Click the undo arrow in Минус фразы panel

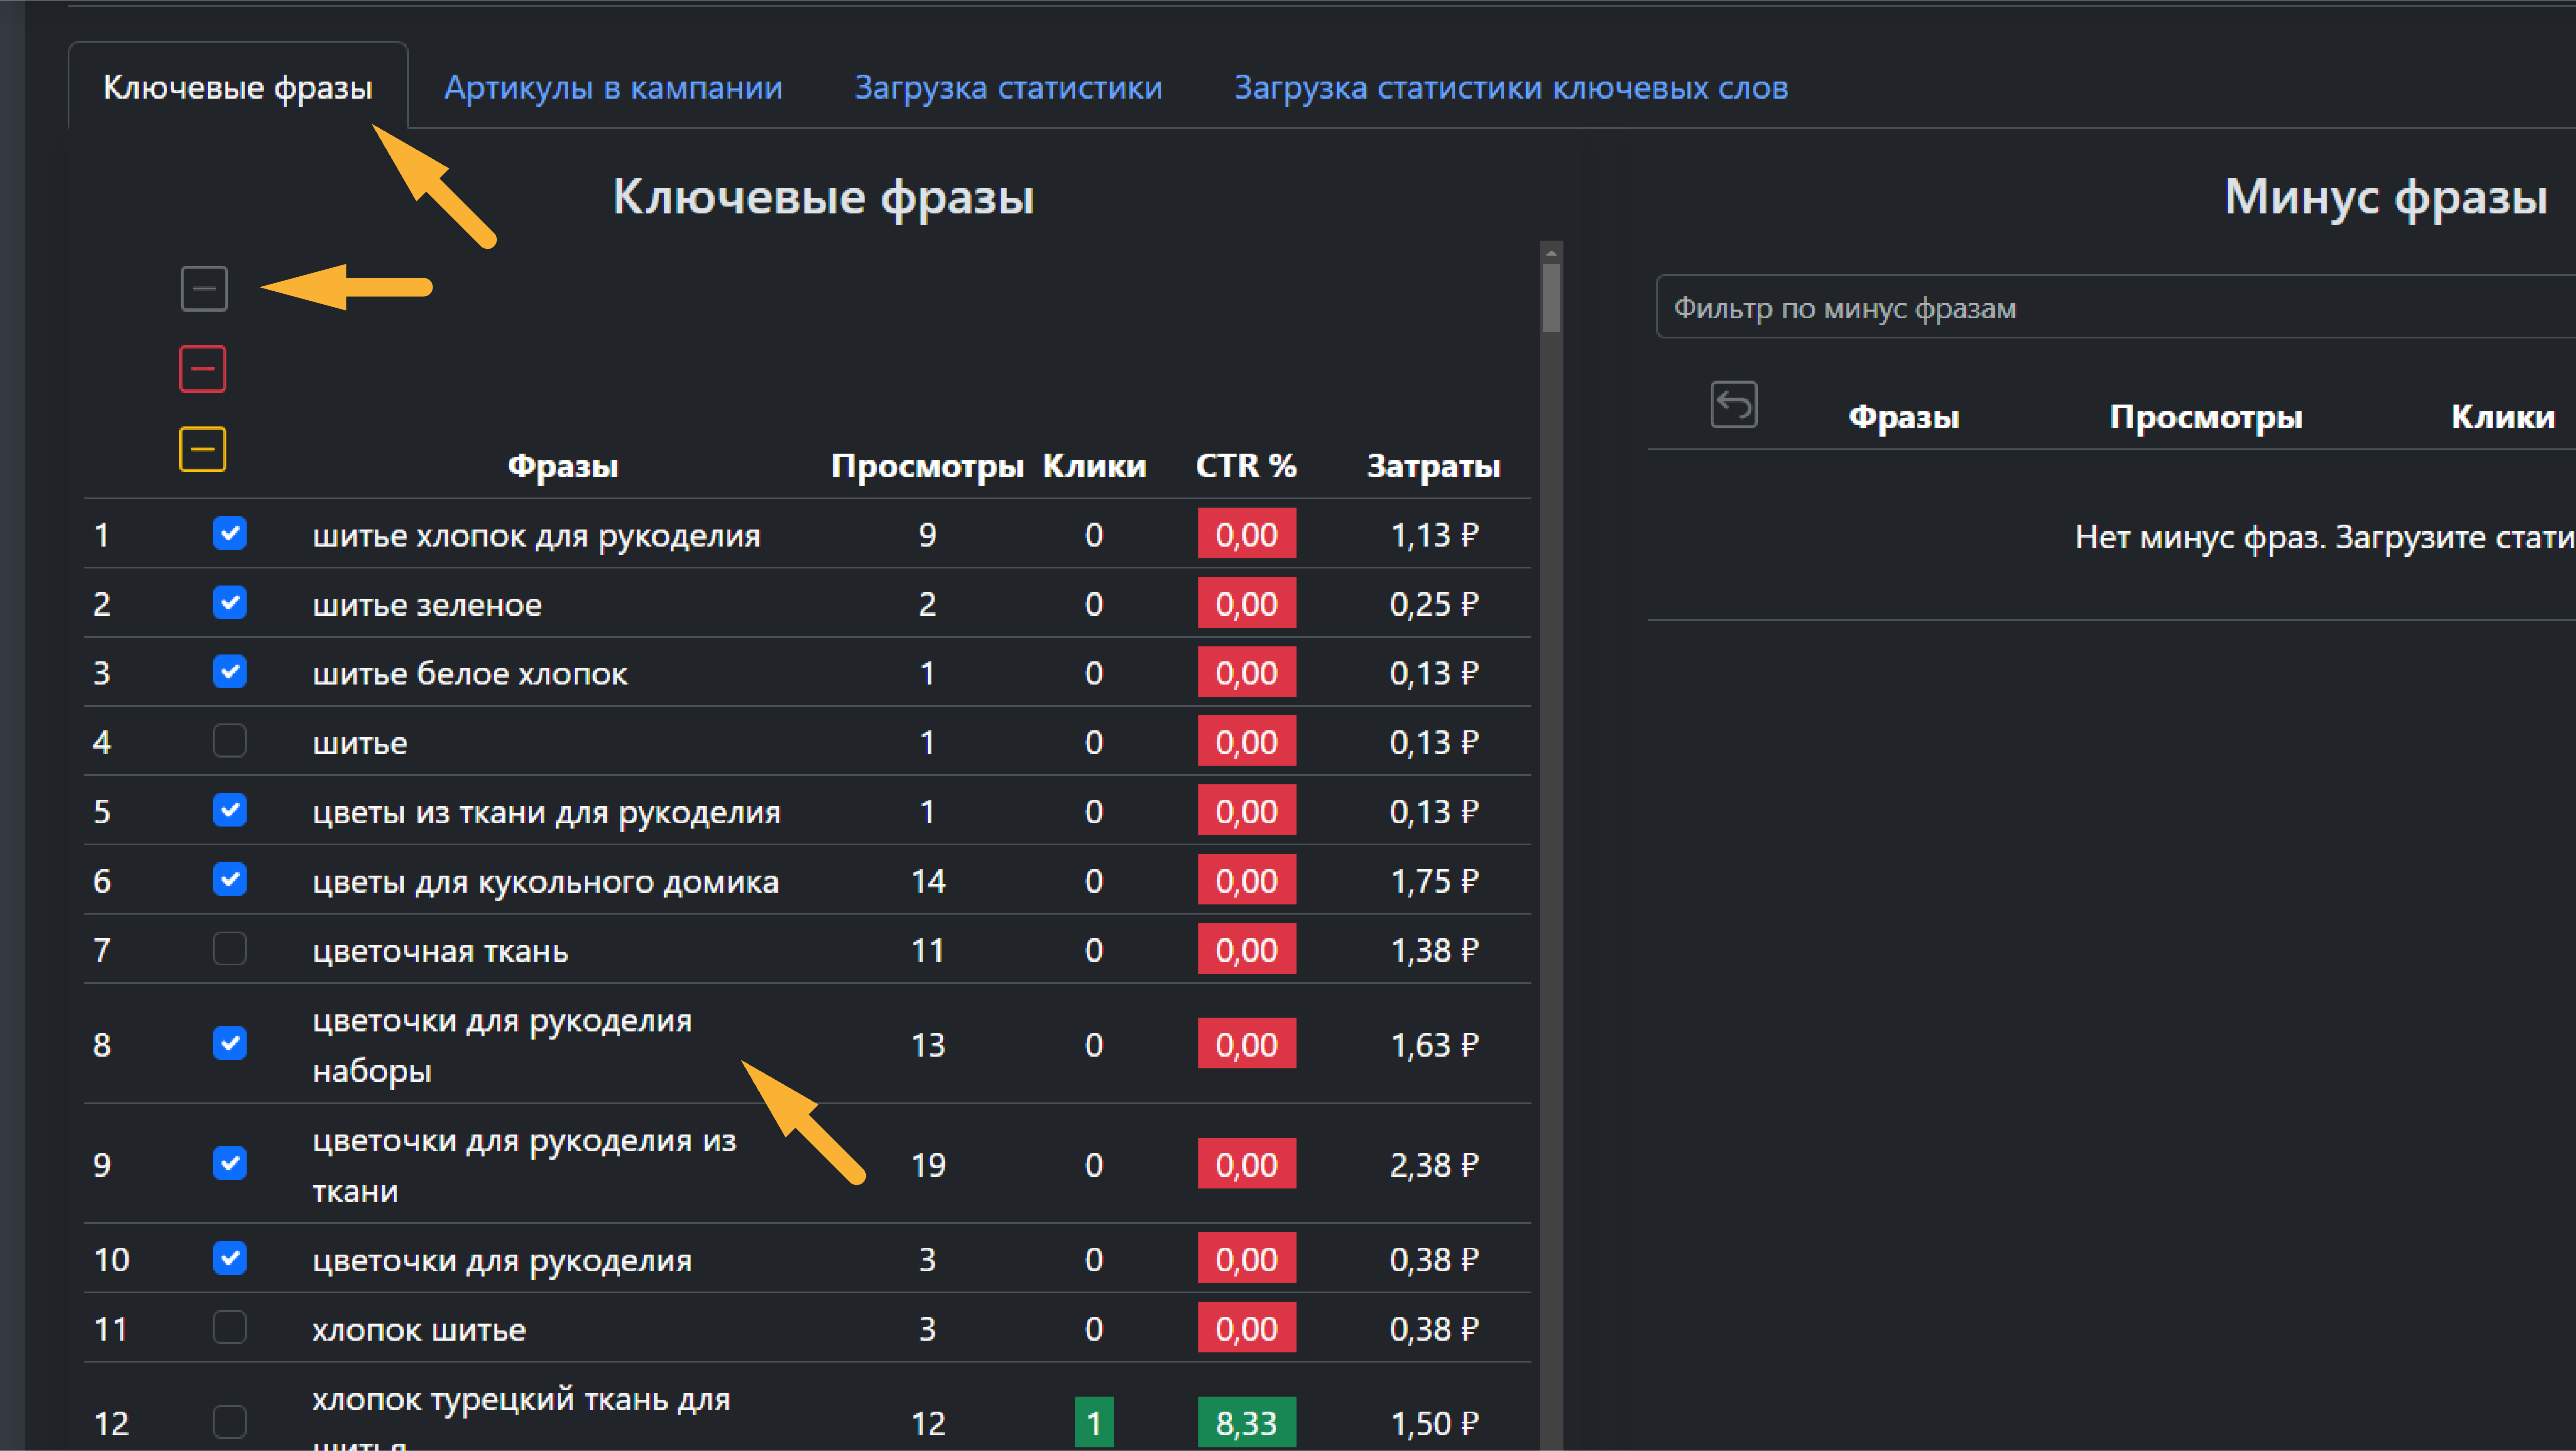coord(1734,404)
